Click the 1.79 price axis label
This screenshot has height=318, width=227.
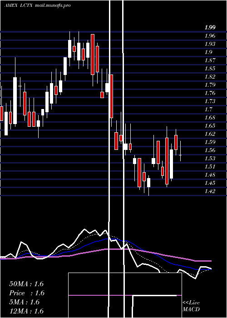click(210, 85)
